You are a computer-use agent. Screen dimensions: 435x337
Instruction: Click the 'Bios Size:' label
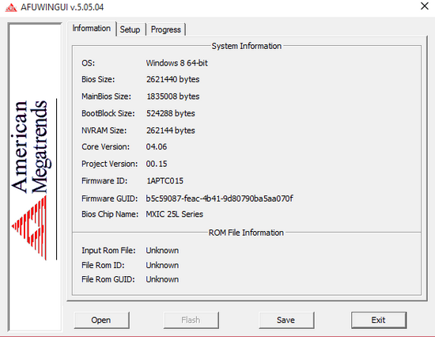98,79
